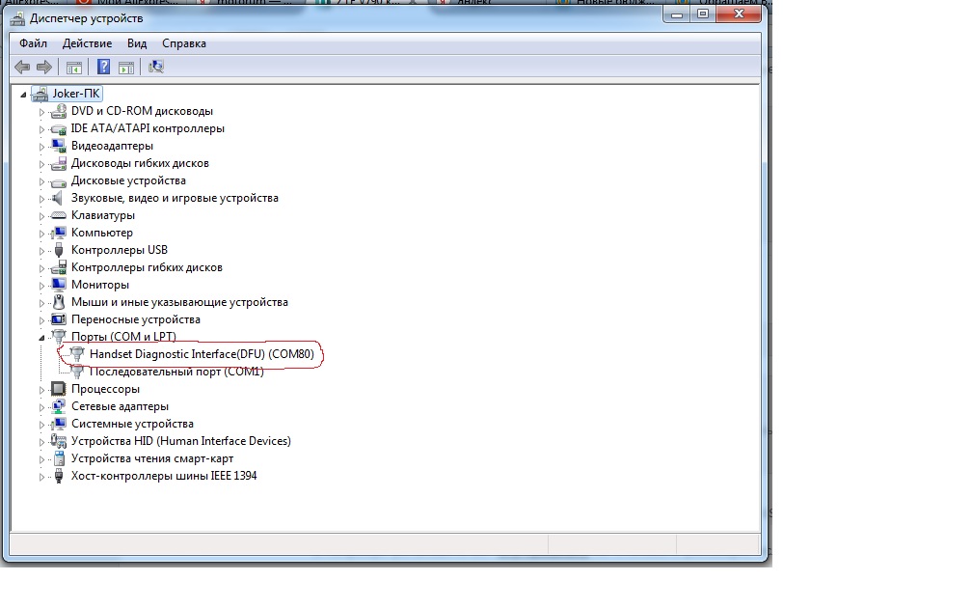Viewport: 972px width, 608px height.
Task: Select the Компьютер label
Action: tap(101, 233)
